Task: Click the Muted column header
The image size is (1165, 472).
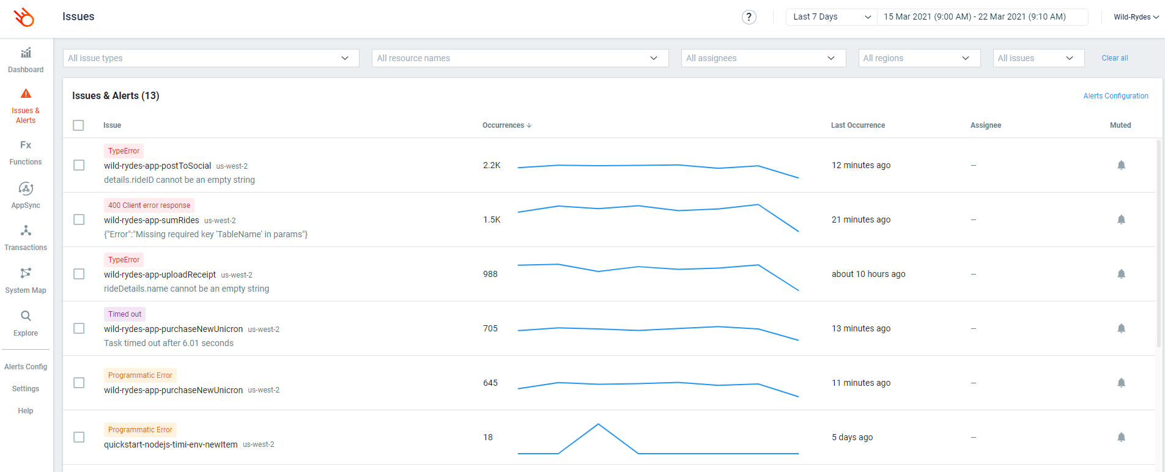Action: click(x=1120, y=125)
